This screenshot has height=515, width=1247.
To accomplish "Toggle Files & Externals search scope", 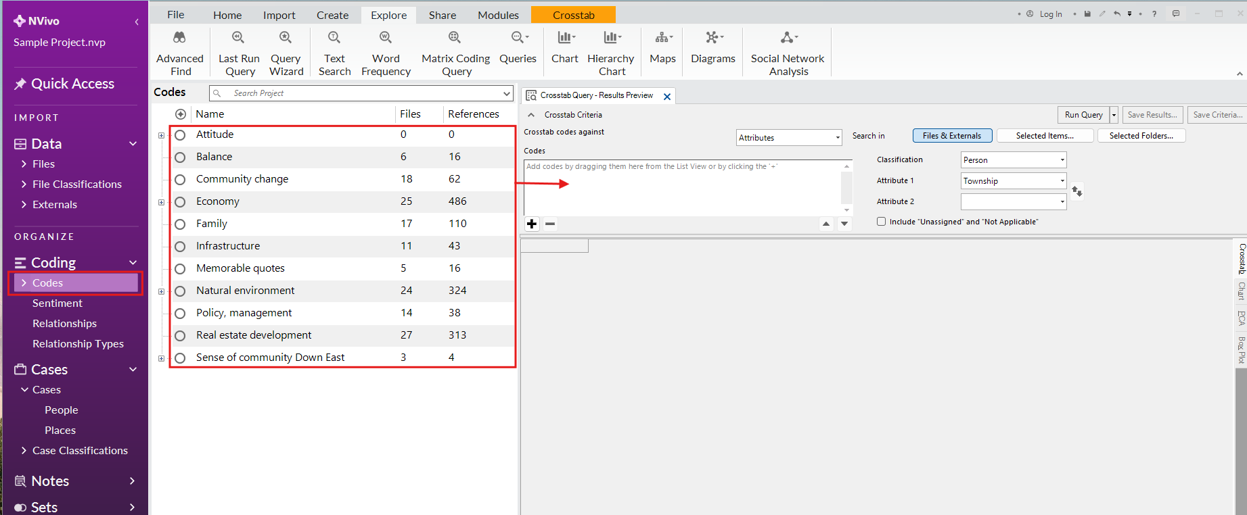I will click(952, 136).
